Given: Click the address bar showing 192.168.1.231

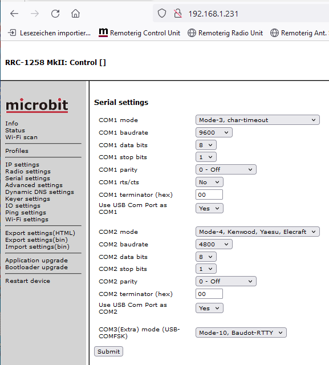Looking at the screenshot, I should 241,14.
